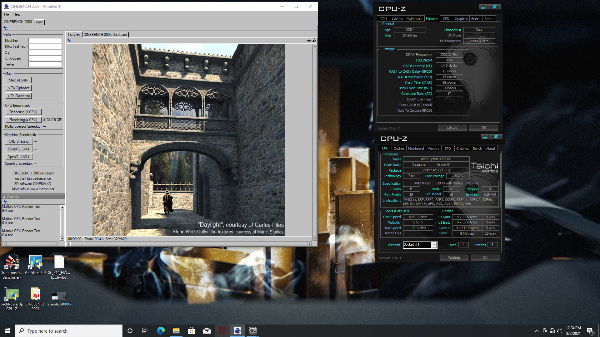The width and height of the screenshot is (600, 337).
Task: Open Mainboard tab in lower CPU-Z window
Action: pyautogui.click(x=416, y=149)
